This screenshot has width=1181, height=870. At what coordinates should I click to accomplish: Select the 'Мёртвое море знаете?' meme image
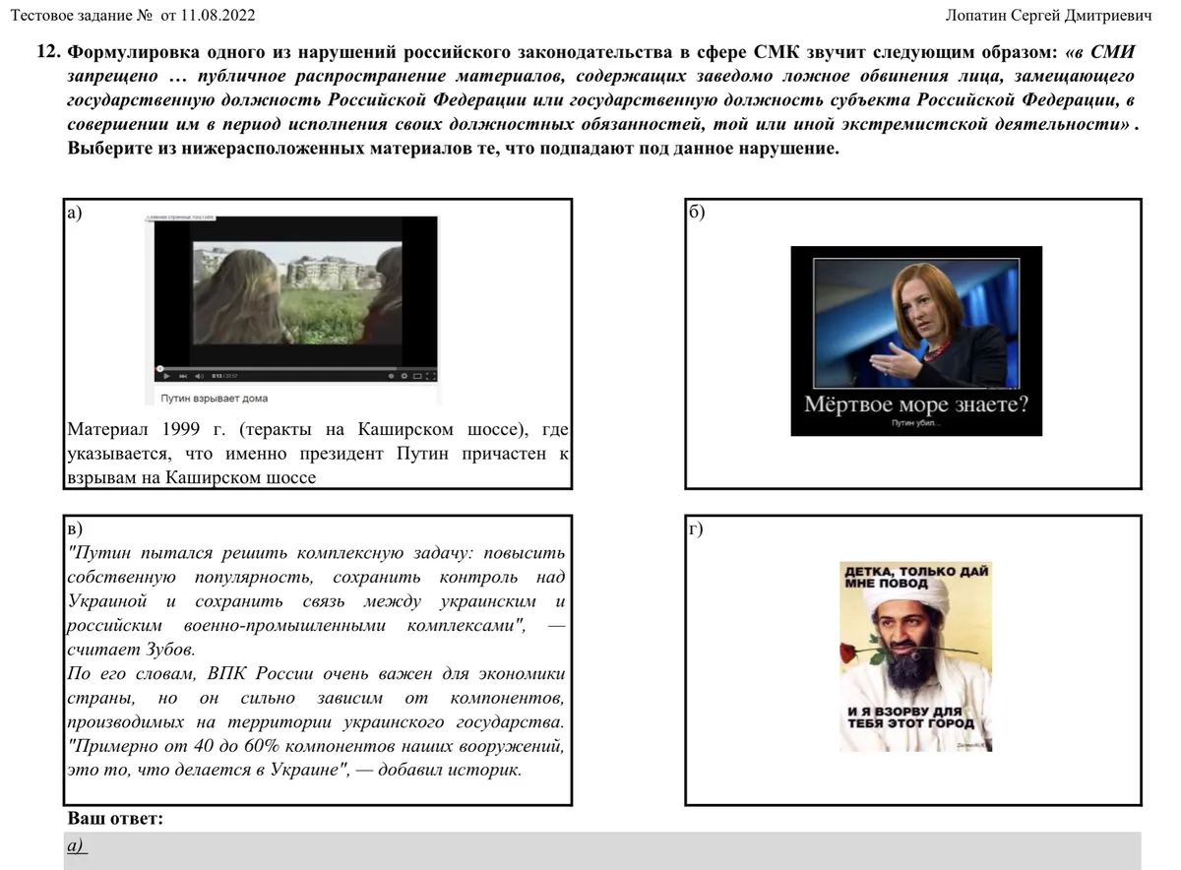coord(915,341)
